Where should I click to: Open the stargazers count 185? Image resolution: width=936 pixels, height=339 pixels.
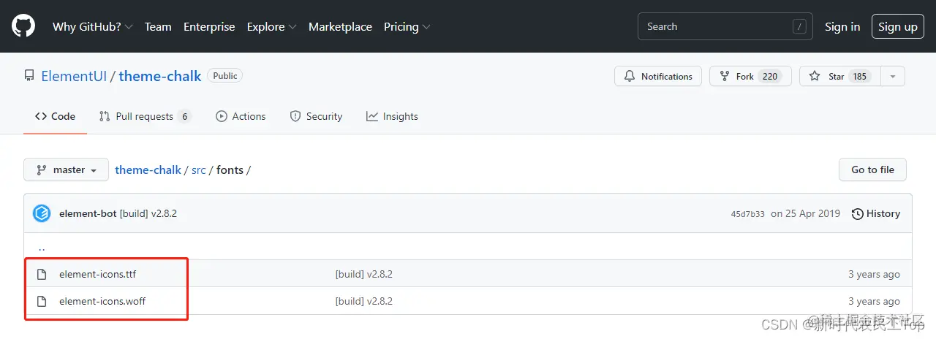(859, 76)
